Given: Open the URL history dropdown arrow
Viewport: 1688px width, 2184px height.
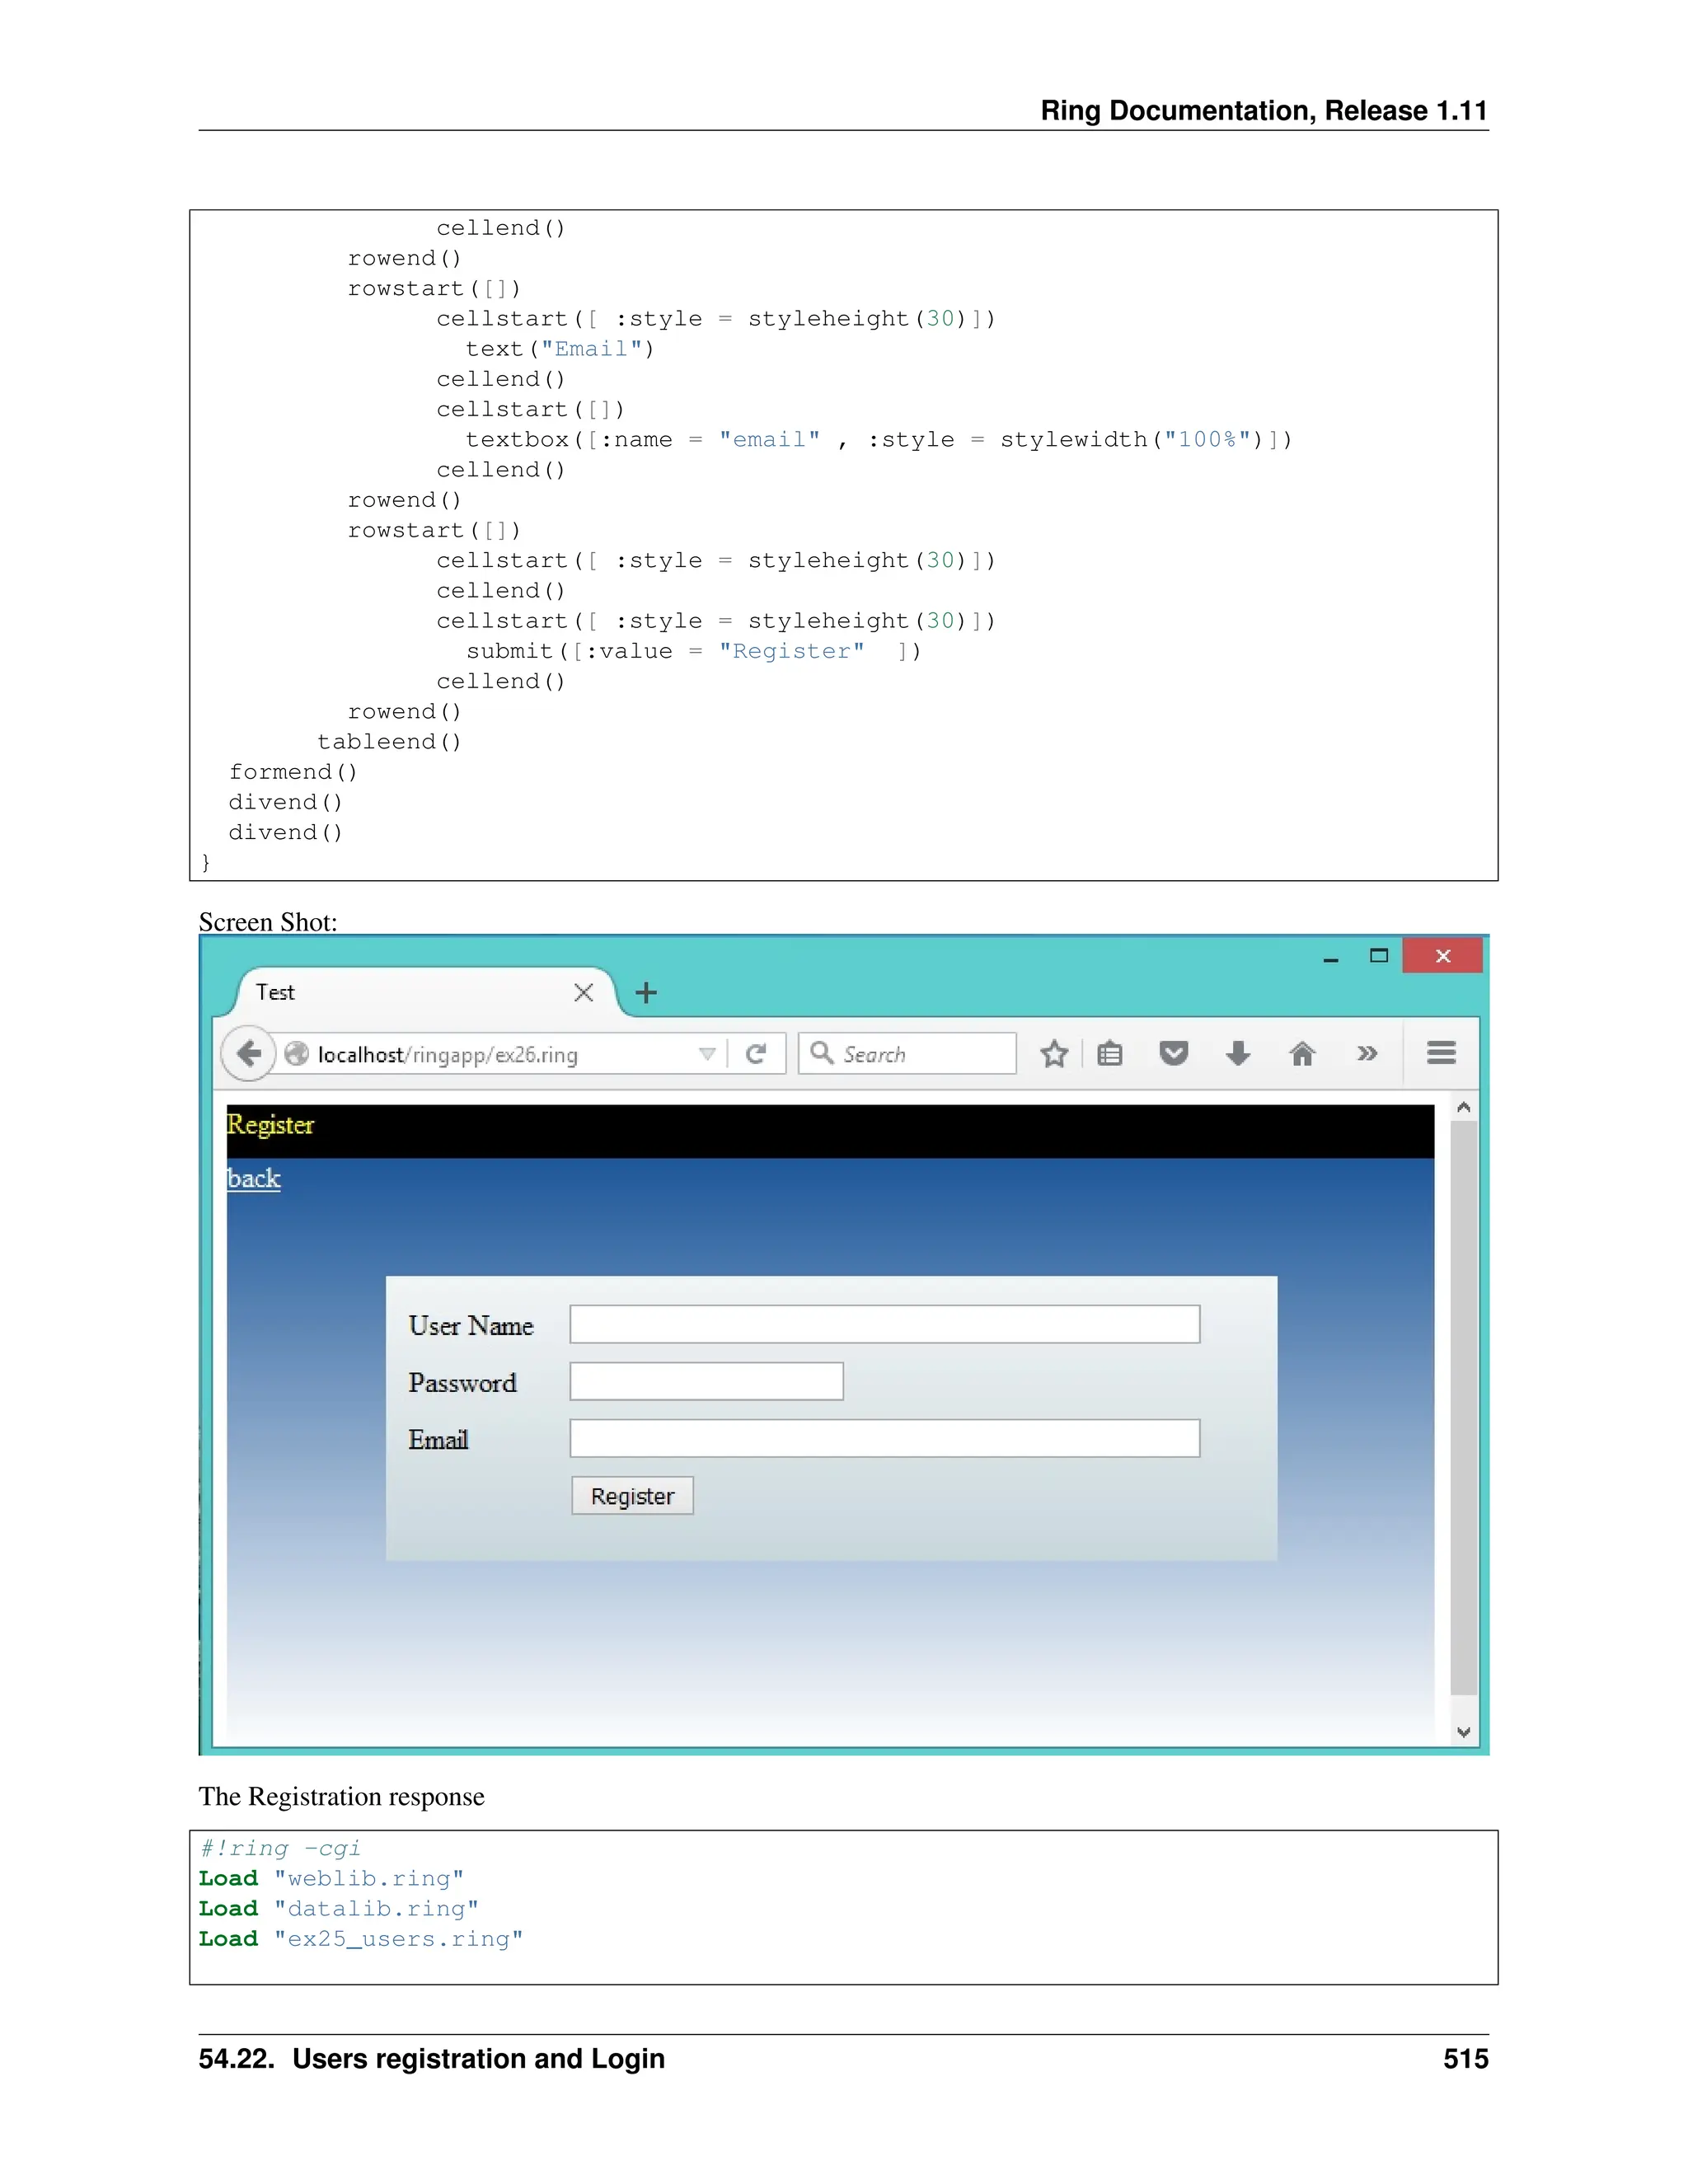Looking at the screenshot, I should point(707,1053).
